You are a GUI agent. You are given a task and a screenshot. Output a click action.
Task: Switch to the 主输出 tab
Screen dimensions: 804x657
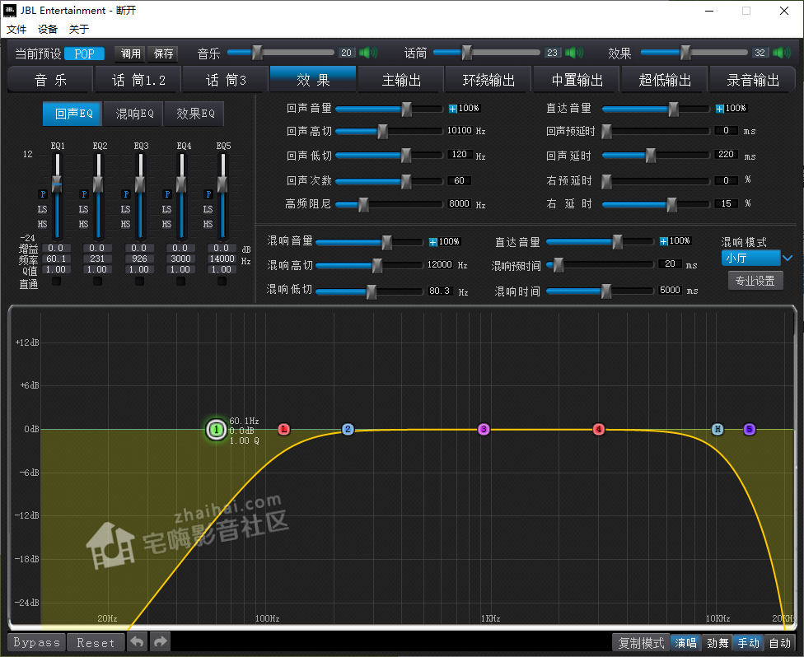(401, 80)
